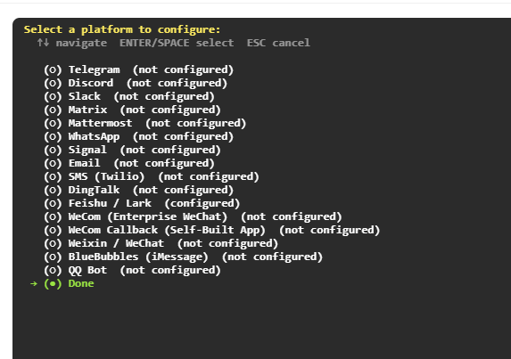The width and height of the screenshot is (511, 359).
Task: Click the 'ENTER/SPACE select' hint text
Action: pyautogui.click(x=177, y=43)
